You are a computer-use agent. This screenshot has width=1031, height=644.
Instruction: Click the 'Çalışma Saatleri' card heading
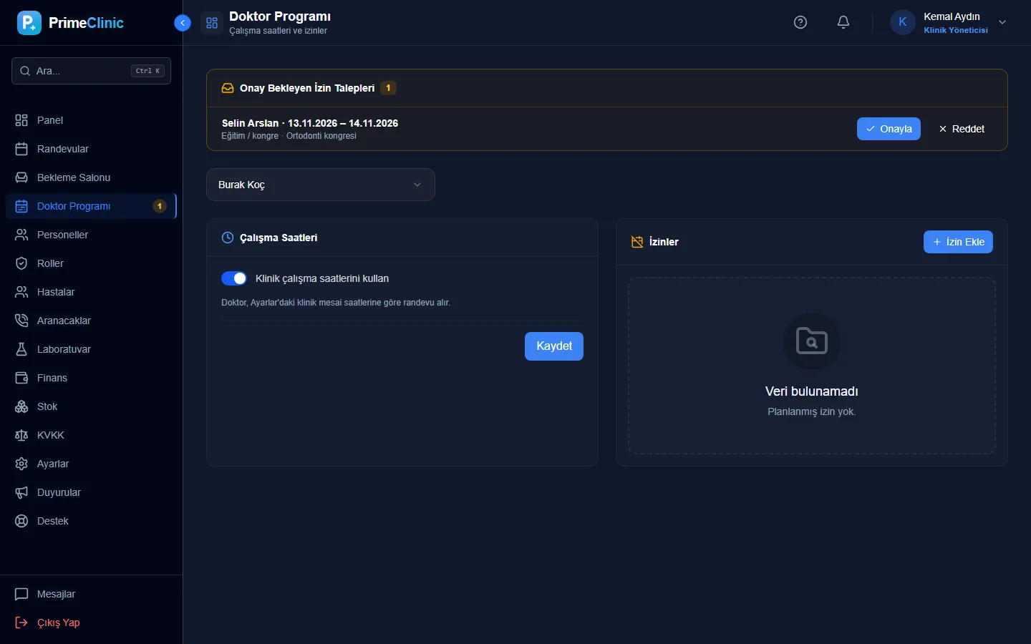coord(279,238)
